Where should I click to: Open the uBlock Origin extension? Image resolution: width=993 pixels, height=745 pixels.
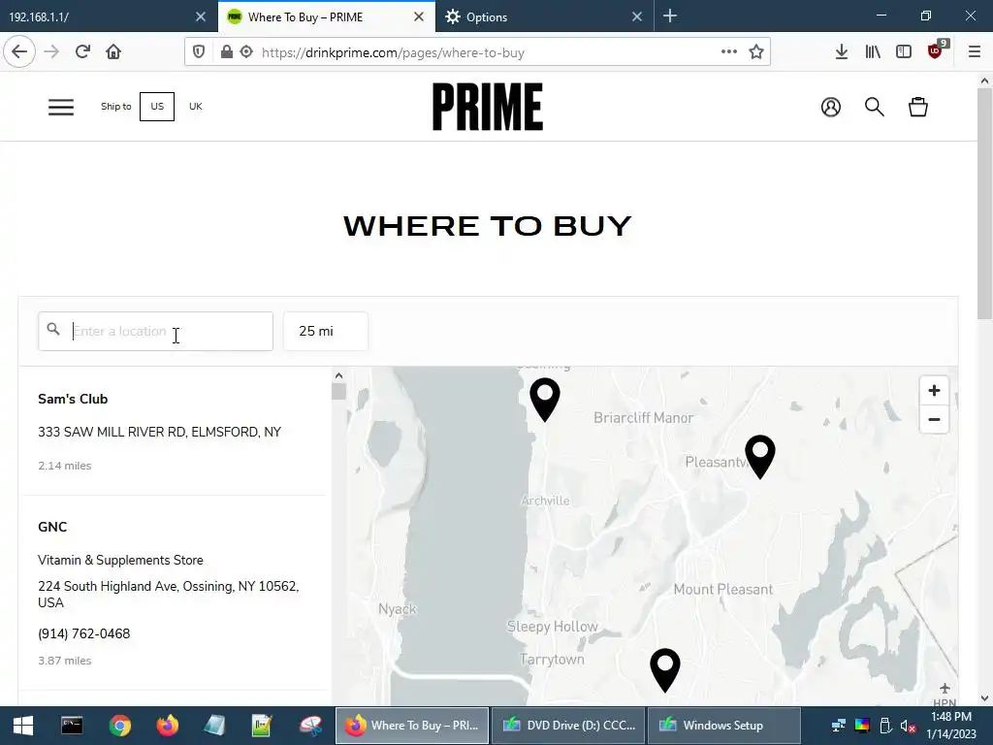[936, 52]
